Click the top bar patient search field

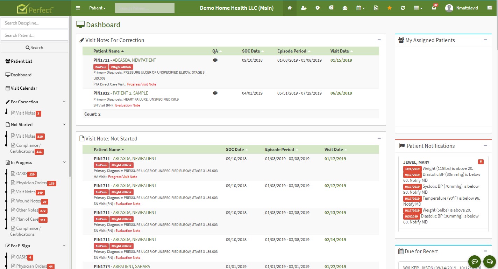point(144,8)
